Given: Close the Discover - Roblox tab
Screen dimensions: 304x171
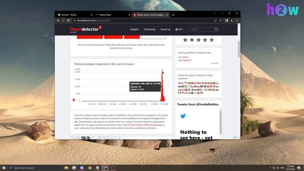Looking at the screenshot, I should [92, 15].
